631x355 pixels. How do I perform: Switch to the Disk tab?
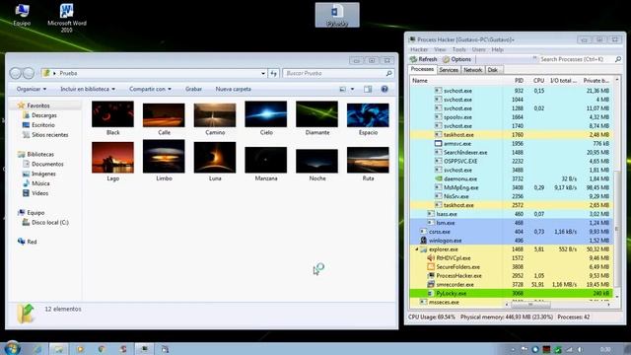(x=493, y=70)
